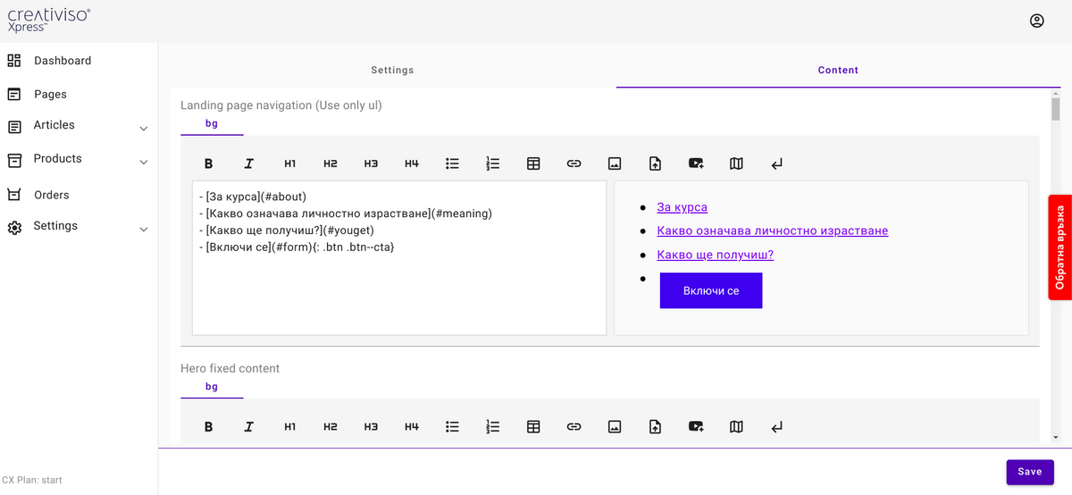Screen dimensions: 1072x495
Task: Click the Creativiso Xpress logo
Action: (49, 20)
